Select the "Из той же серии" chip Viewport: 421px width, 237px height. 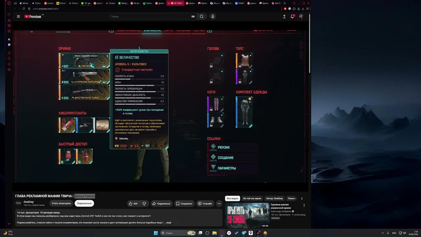tap(252, 198)
